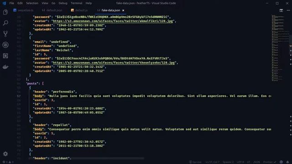Click the createdAt value 1940-11-05T03:59:09.238Z

pos(81,26)
